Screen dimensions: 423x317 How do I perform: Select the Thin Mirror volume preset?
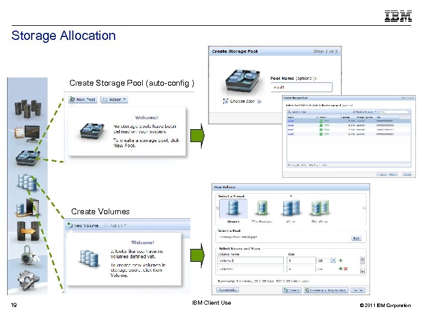click(x=320, y=211)
